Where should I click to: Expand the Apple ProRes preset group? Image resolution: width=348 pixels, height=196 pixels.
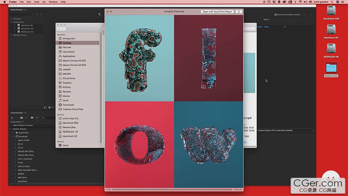tap(15, 140)
